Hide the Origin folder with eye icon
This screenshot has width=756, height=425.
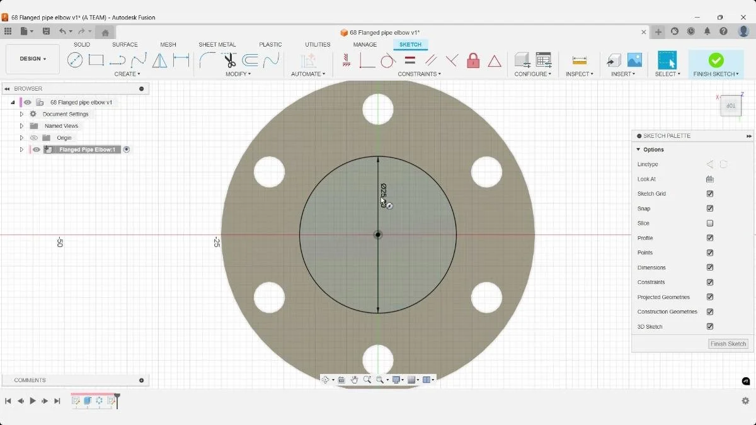click(x=34, y=138)
